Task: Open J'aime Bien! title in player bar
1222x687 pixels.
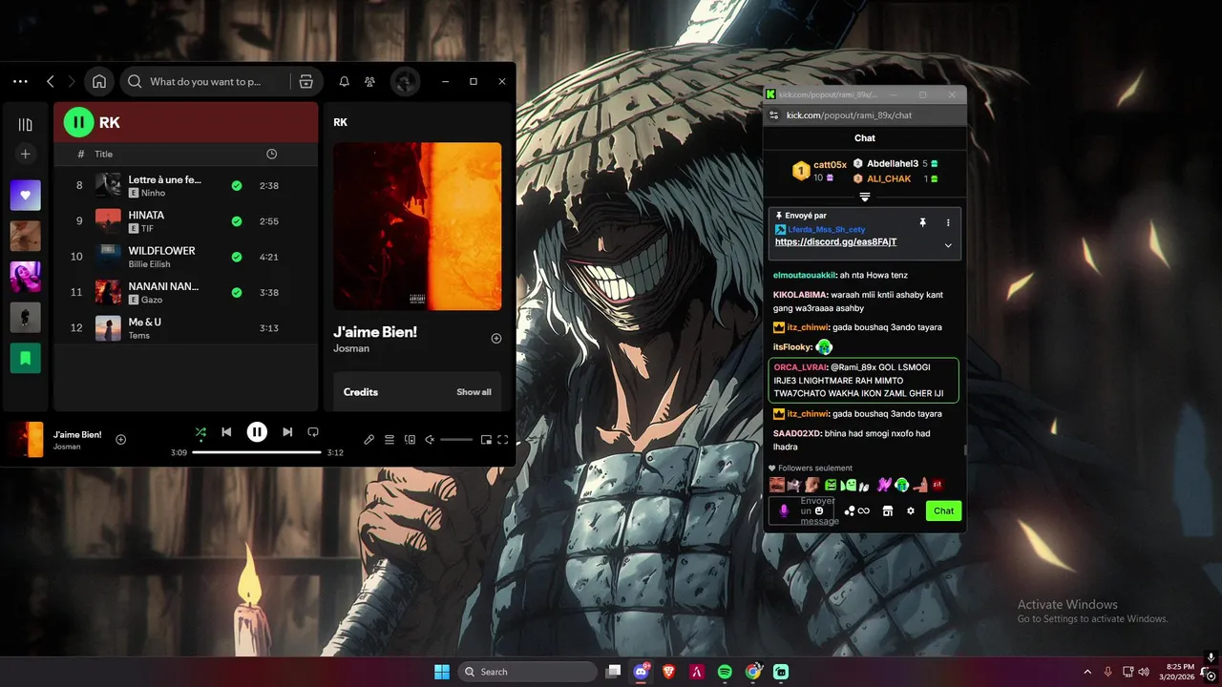Action: click(x=77, y=435)
